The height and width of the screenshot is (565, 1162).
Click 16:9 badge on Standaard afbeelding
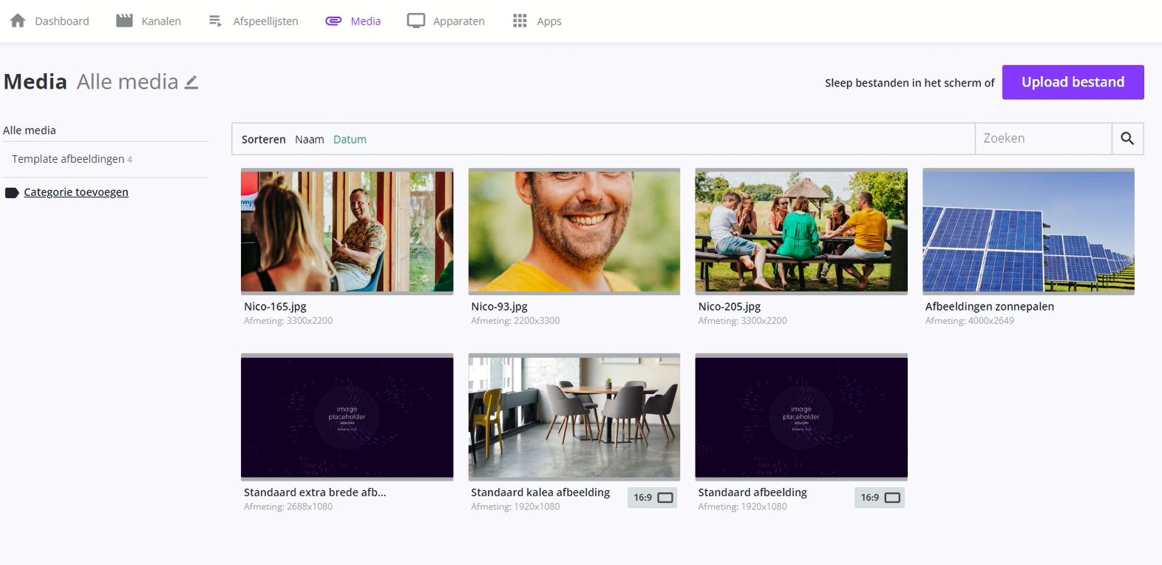coord(880,498)
